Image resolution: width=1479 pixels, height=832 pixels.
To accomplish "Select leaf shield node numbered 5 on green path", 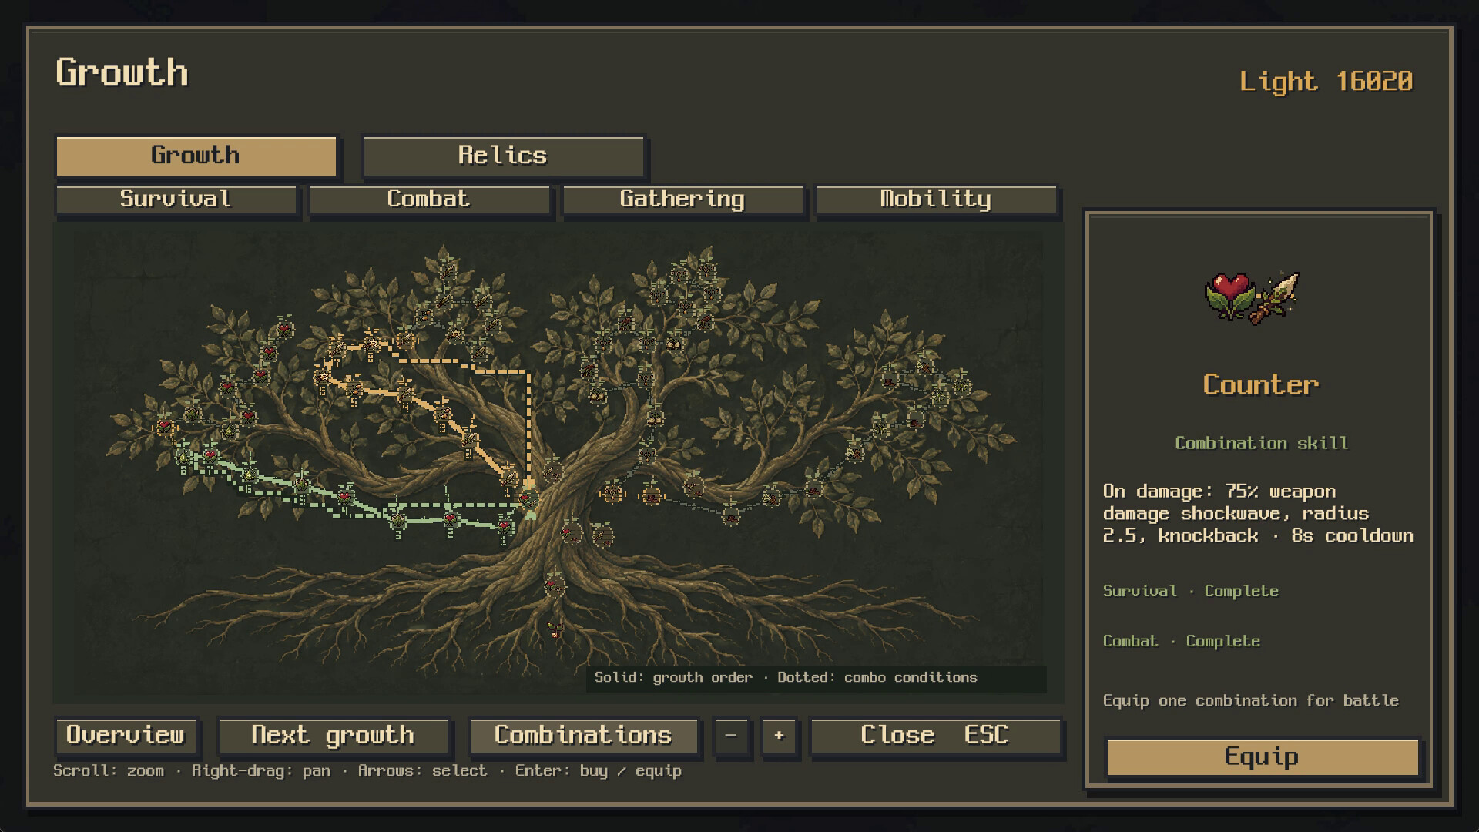I will click(302, 485).
